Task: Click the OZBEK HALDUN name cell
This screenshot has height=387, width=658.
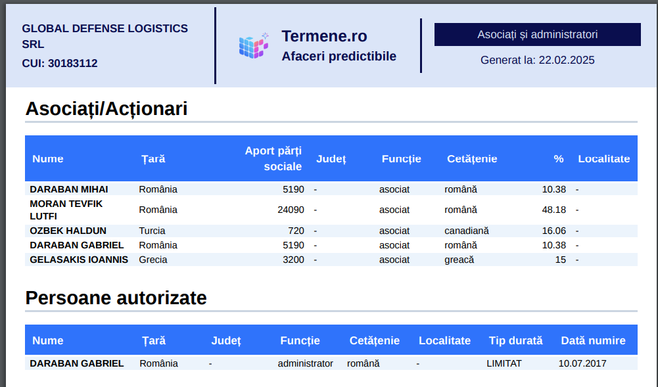Action: click(68, 231)
